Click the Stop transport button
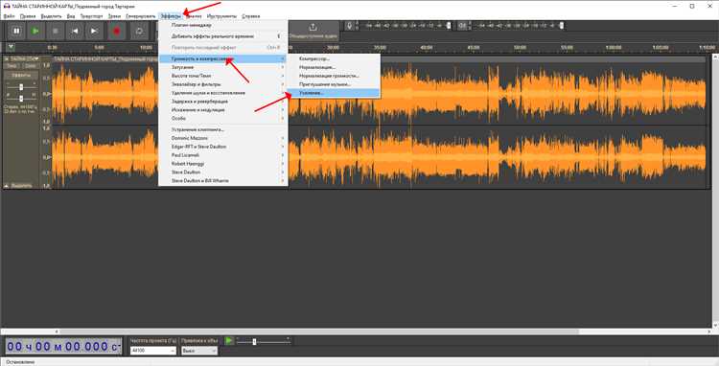 pos(55,32)
